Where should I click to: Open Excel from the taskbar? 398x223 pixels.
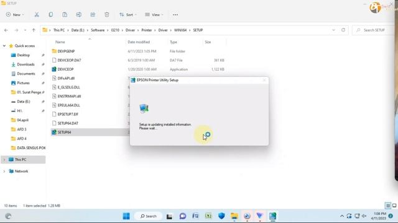(208, 216)
